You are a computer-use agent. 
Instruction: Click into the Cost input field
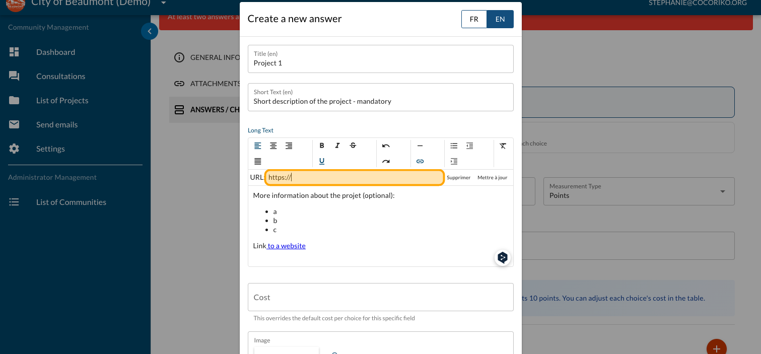click(x=380, y=297)
